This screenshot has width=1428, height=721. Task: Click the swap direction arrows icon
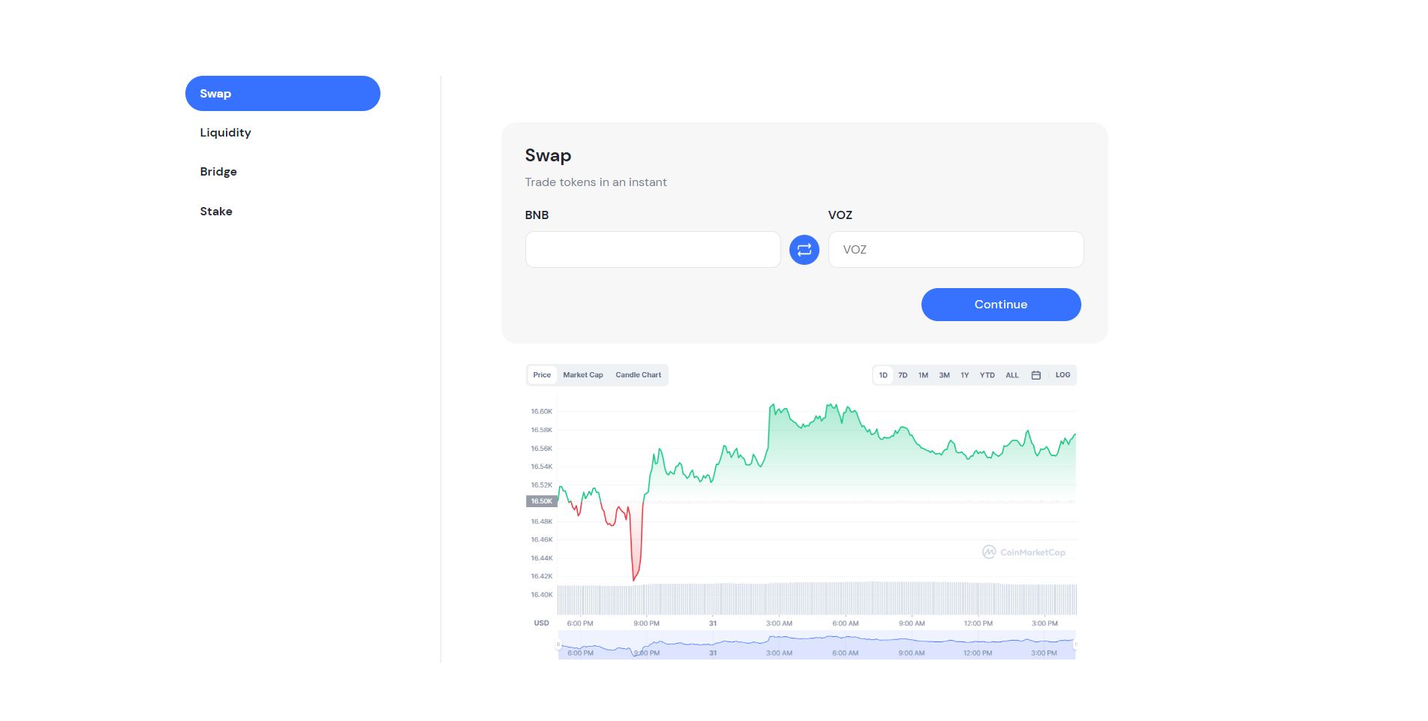click(804, 250)
